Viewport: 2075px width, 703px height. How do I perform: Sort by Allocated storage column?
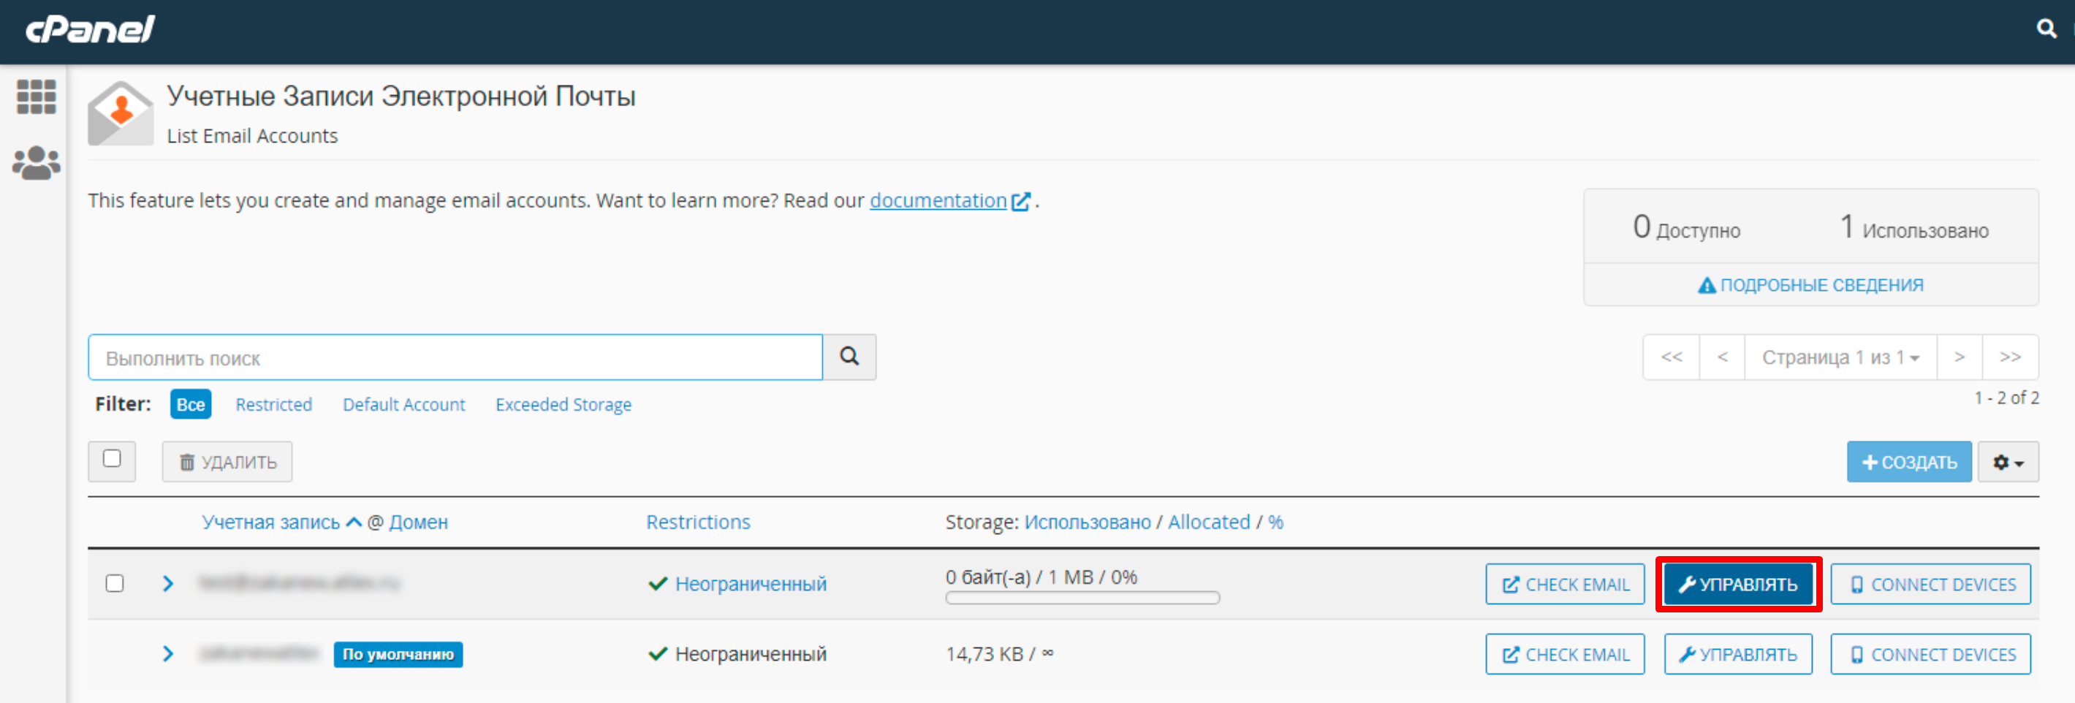(1209, 522)
